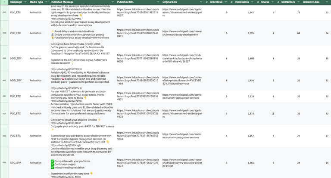Select entire row 459 from row header

click(x=4, y=163)
